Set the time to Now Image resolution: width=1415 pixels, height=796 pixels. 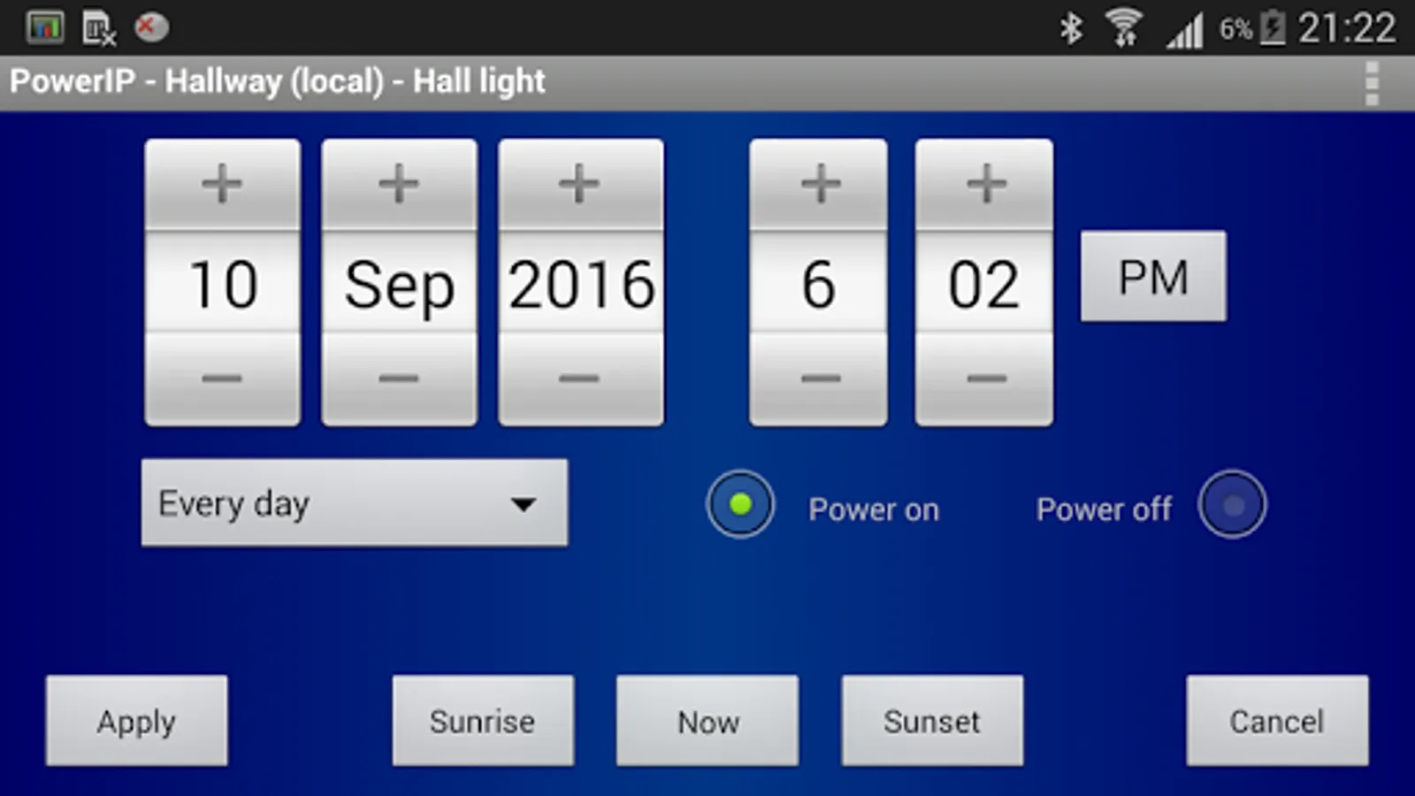click(707, 721)
